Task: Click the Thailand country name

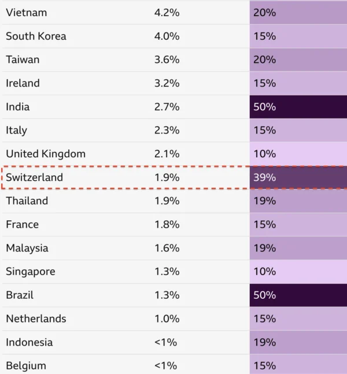Action: 27,201
